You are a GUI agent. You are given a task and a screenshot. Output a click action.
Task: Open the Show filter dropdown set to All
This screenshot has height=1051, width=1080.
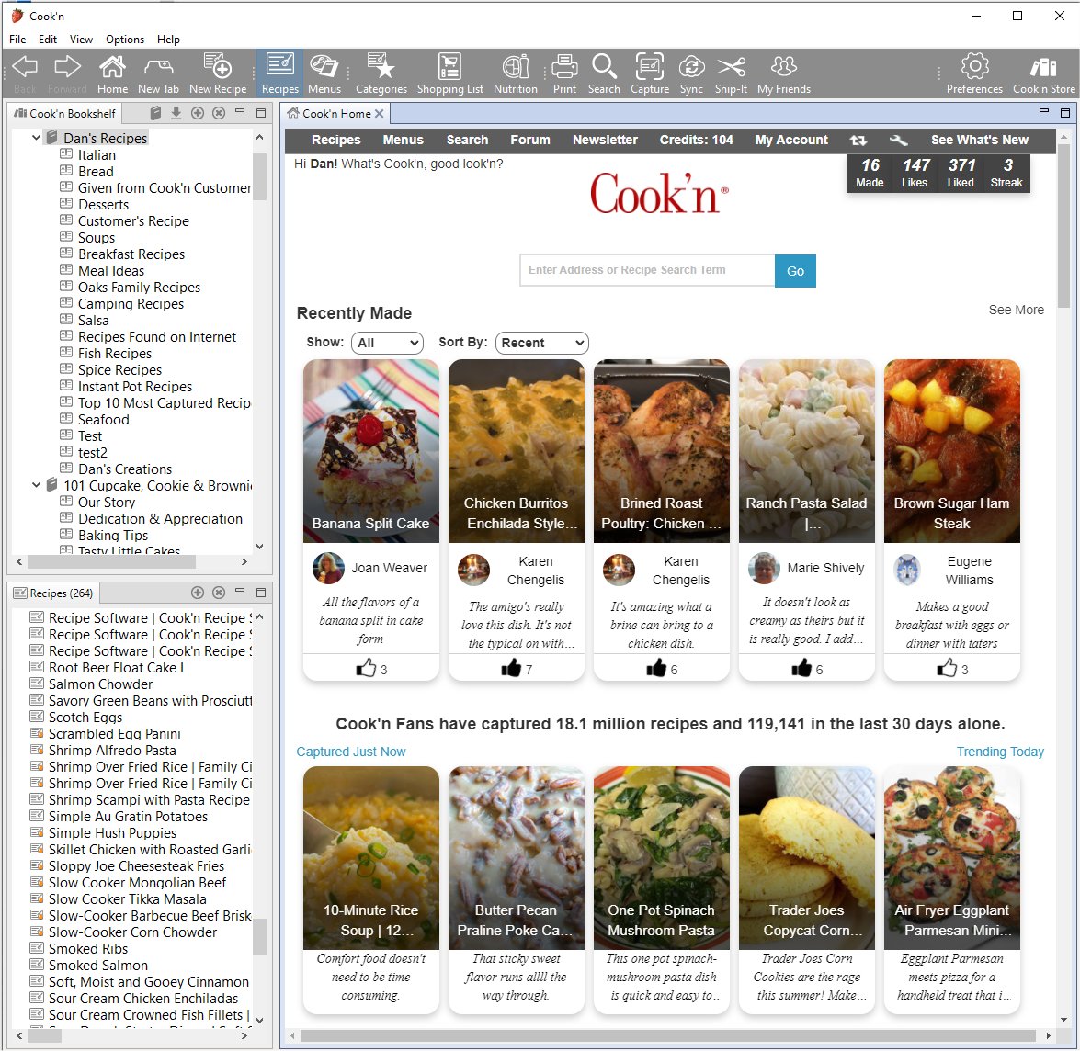387,343
